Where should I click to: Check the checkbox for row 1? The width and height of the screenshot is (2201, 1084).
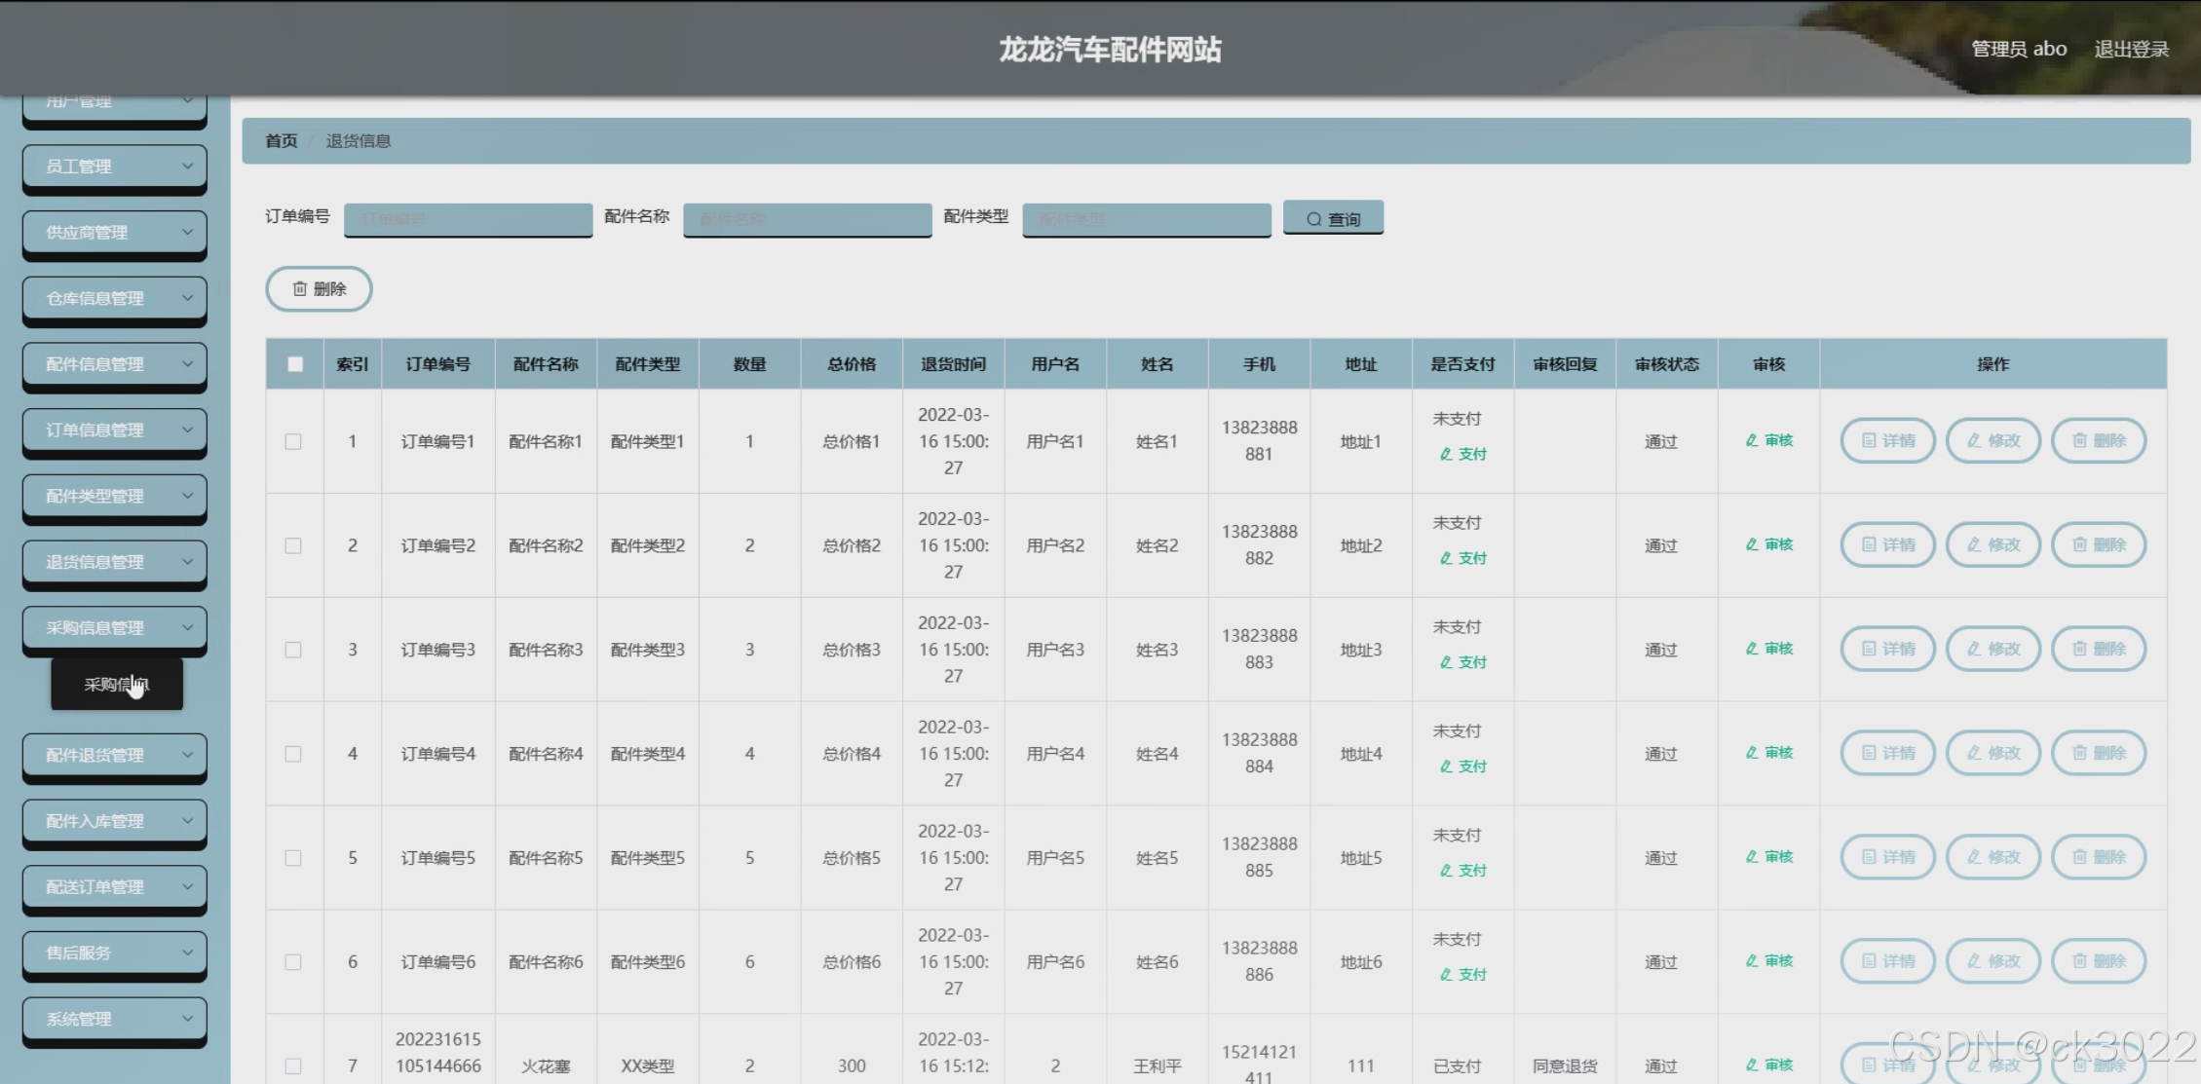coord(293,441)
